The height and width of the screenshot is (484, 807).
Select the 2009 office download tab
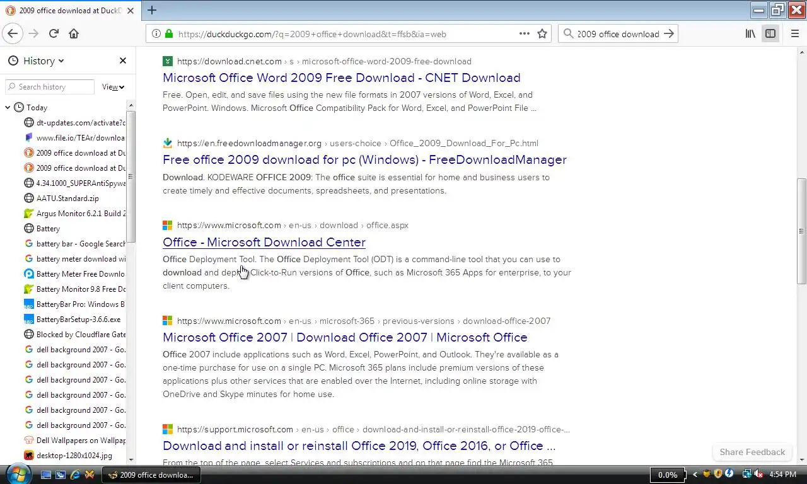70,11
